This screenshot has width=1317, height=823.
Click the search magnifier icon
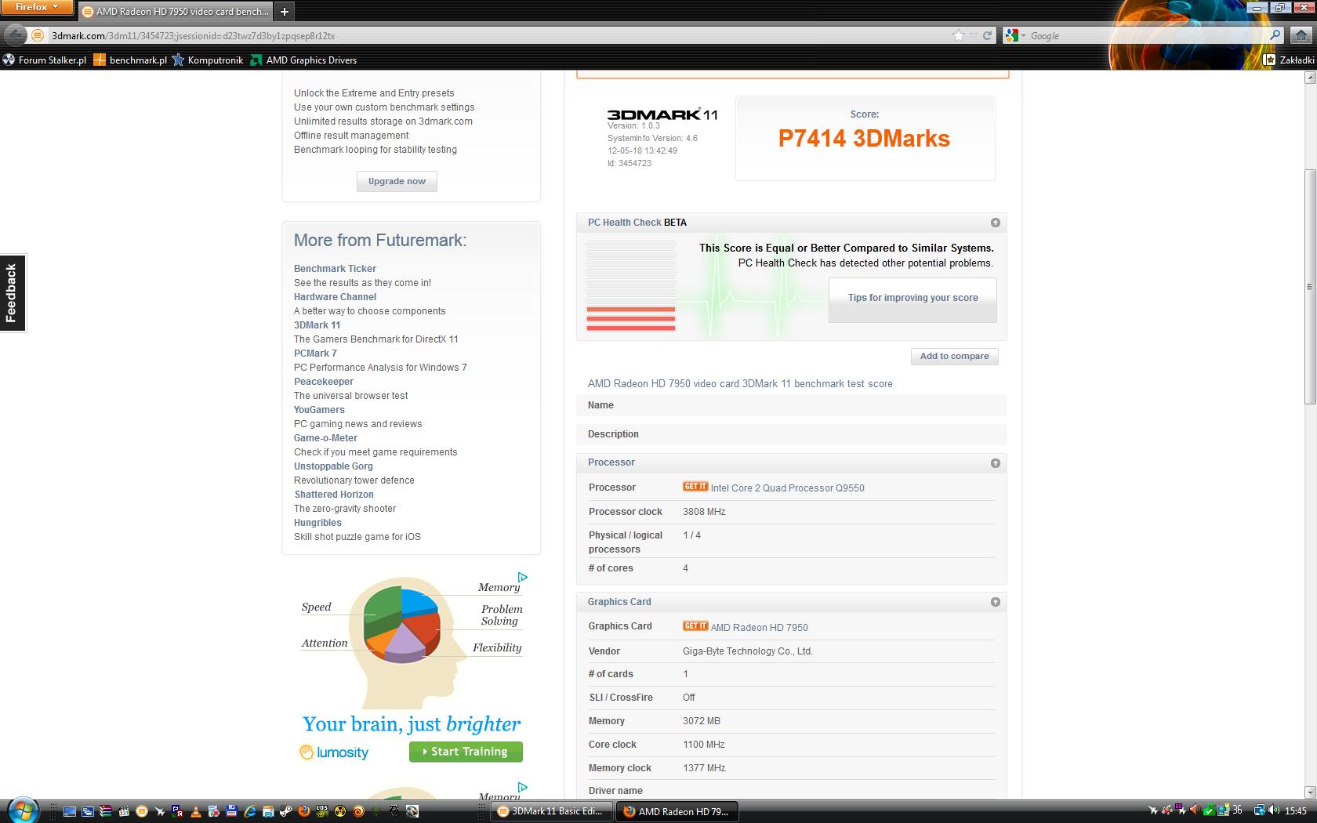[1275, 35]
